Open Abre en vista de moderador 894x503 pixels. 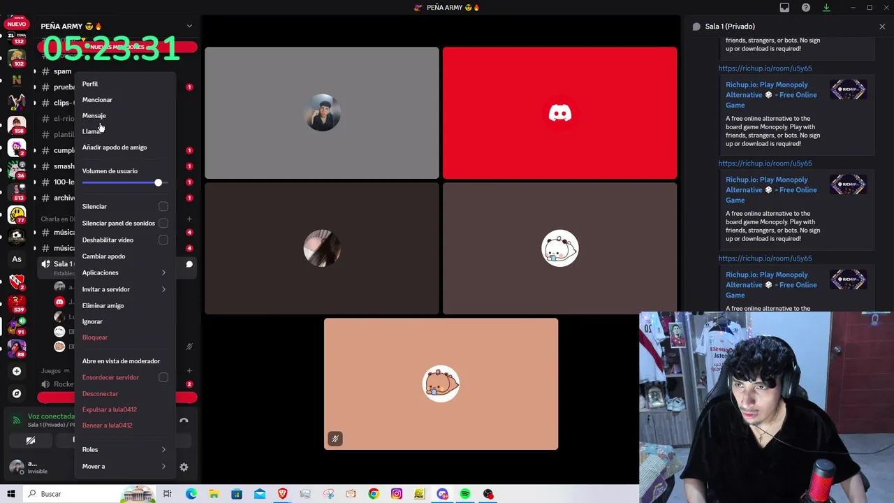(121, 361)
